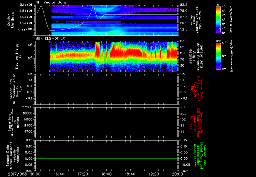Click the 75.0 elevation tick label
Screen dimensions: 256x177
[184, 11]
